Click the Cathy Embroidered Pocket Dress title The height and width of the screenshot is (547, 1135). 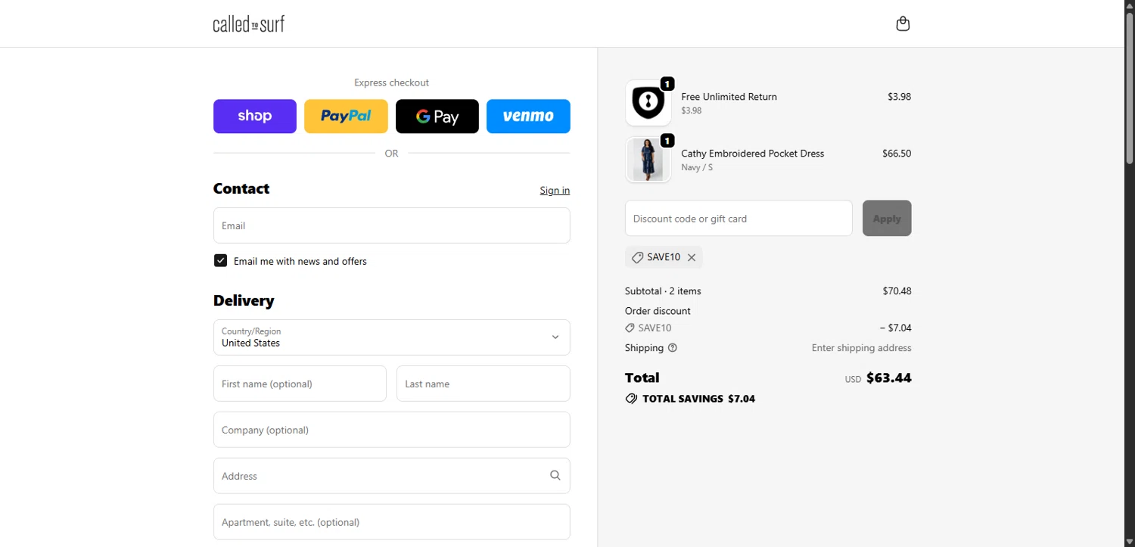752,153
